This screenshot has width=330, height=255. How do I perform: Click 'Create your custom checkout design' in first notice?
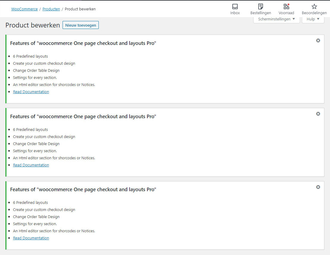(x=44, y=64)
